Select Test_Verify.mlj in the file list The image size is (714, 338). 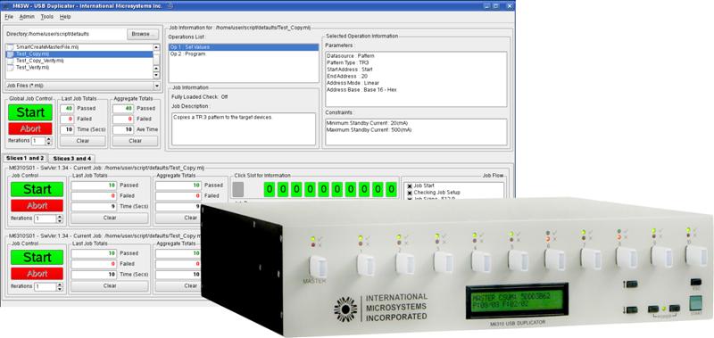tap(32, 67)
